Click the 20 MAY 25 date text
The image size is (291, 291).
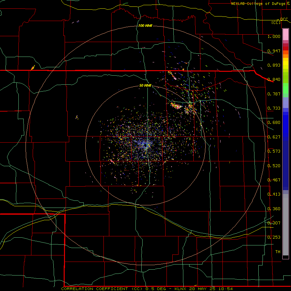pyautogui.click(x=202, y=289)
